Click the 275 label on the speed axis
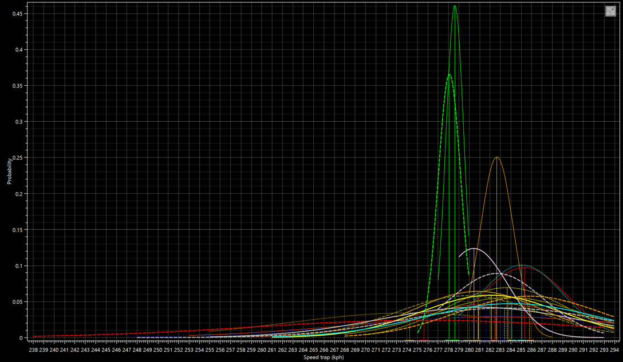 (x=417, y=349)
